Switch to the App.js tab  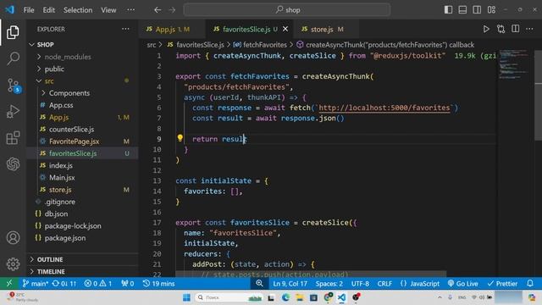coord(172,30)
